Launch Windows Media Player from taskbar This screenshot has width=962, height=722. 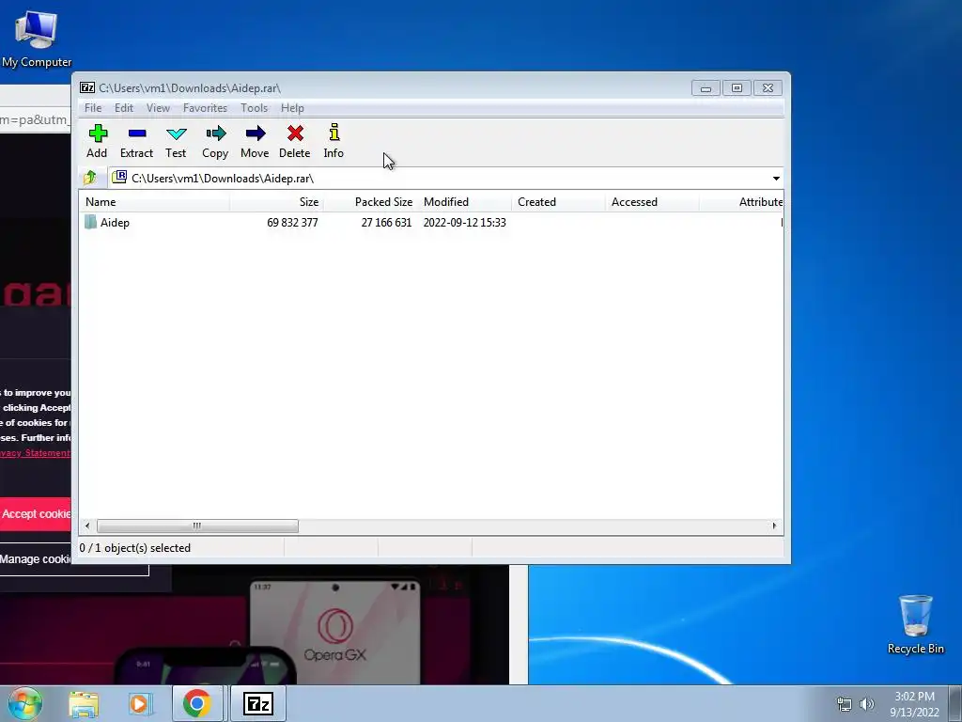[x=140, y=704]
